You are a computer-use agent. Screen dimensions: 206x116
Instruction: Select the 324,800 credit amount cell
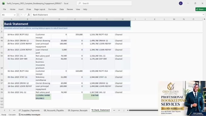(75, 72)
